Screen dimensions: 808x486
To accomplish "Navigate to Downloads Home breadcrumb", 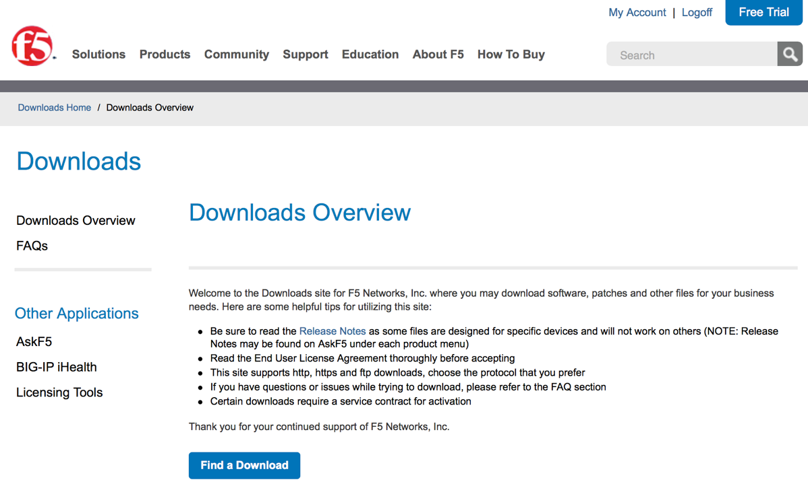I will click(54, 107).
